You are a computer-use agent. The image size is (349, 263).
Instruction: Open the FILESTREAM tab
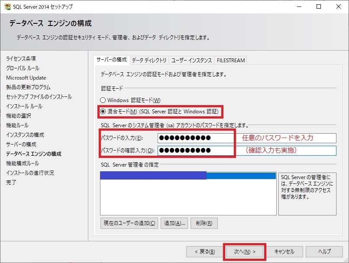point(231,60)
